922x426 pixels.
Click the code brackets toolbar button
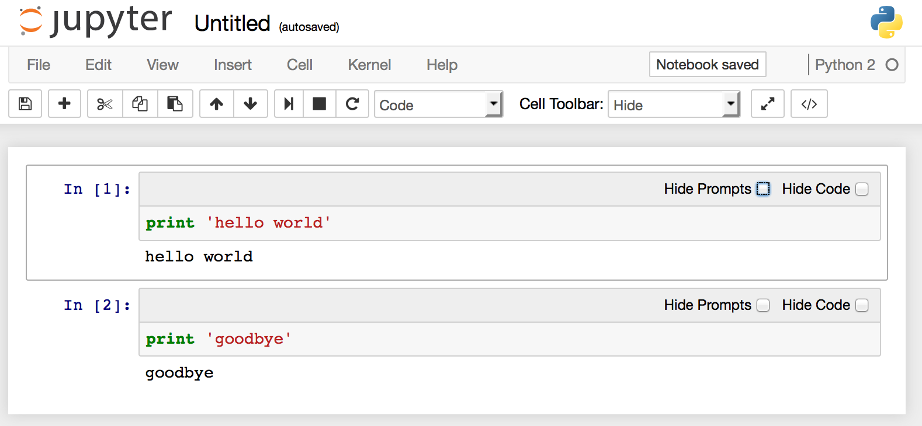[x=809, y=104]
